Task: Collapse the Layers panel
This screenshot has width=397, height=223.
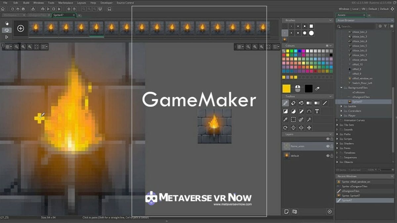Action: [331, 134]
